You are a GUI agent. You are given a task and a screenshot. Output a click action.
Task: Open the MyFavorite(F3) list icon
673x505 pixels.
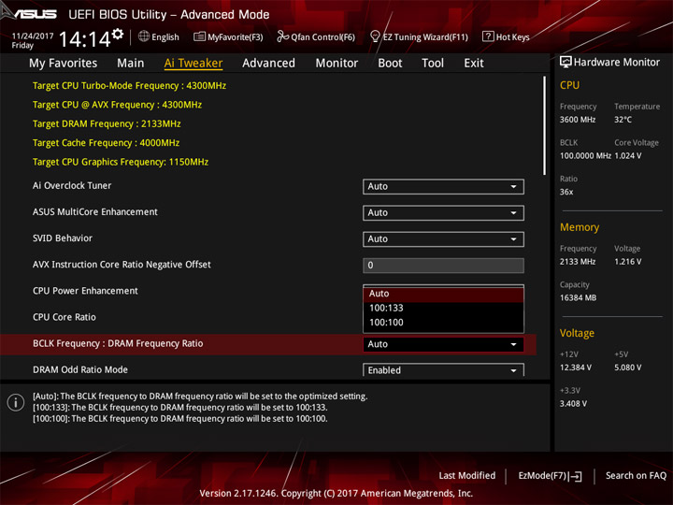tap(199, 36)
